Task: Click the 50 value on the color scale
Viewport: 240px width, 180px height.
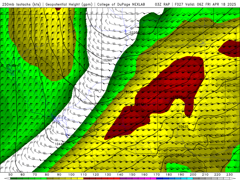Action: click(10, 175)
